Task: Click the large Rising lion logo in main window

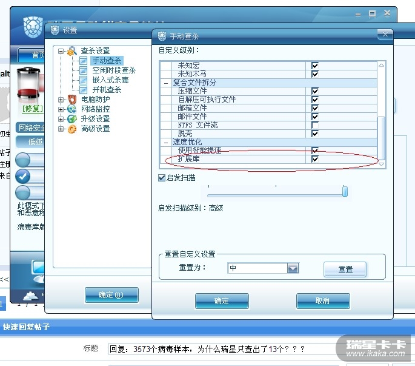Action: 33,27
